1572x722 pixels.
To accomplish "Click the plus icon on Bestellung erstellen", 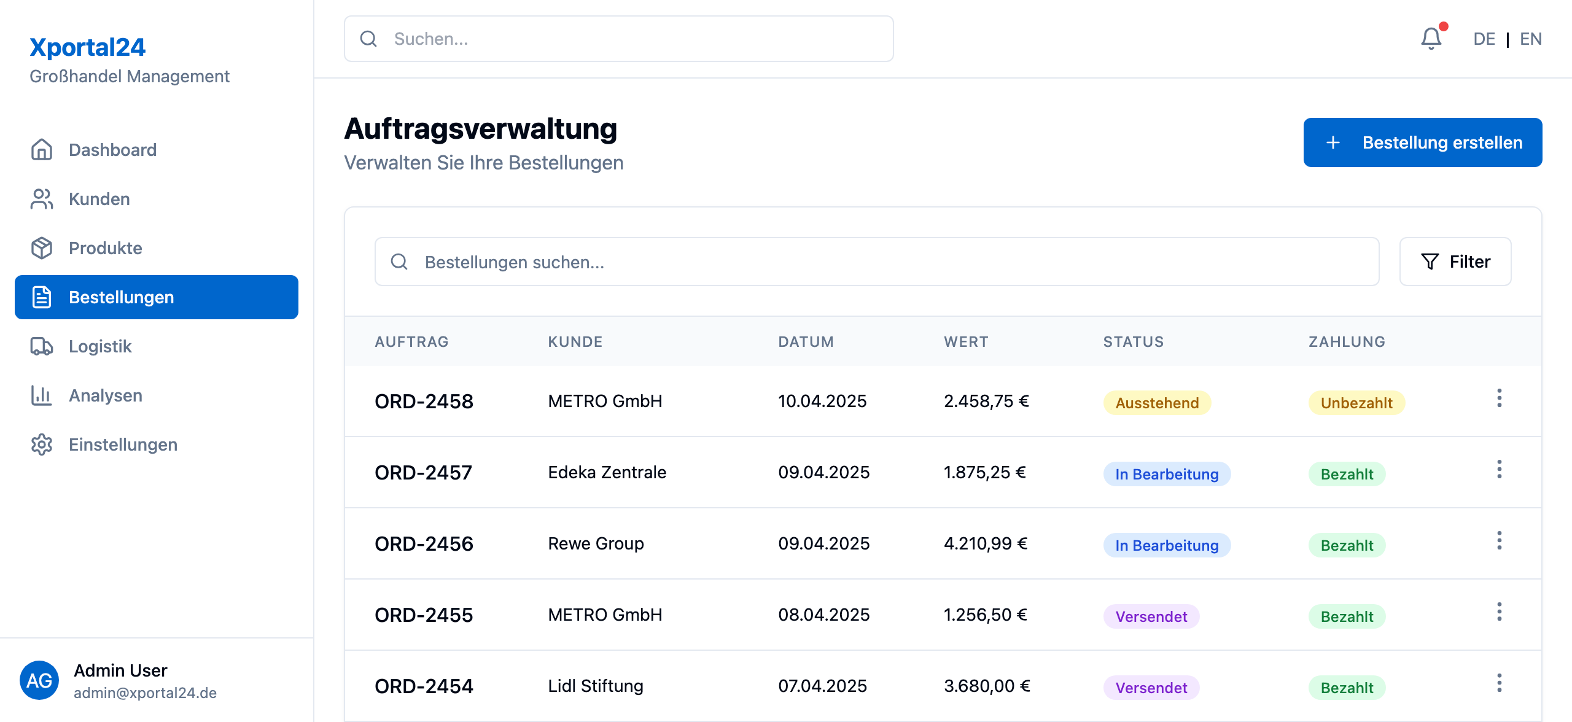I will click(x=1333, y=142).
